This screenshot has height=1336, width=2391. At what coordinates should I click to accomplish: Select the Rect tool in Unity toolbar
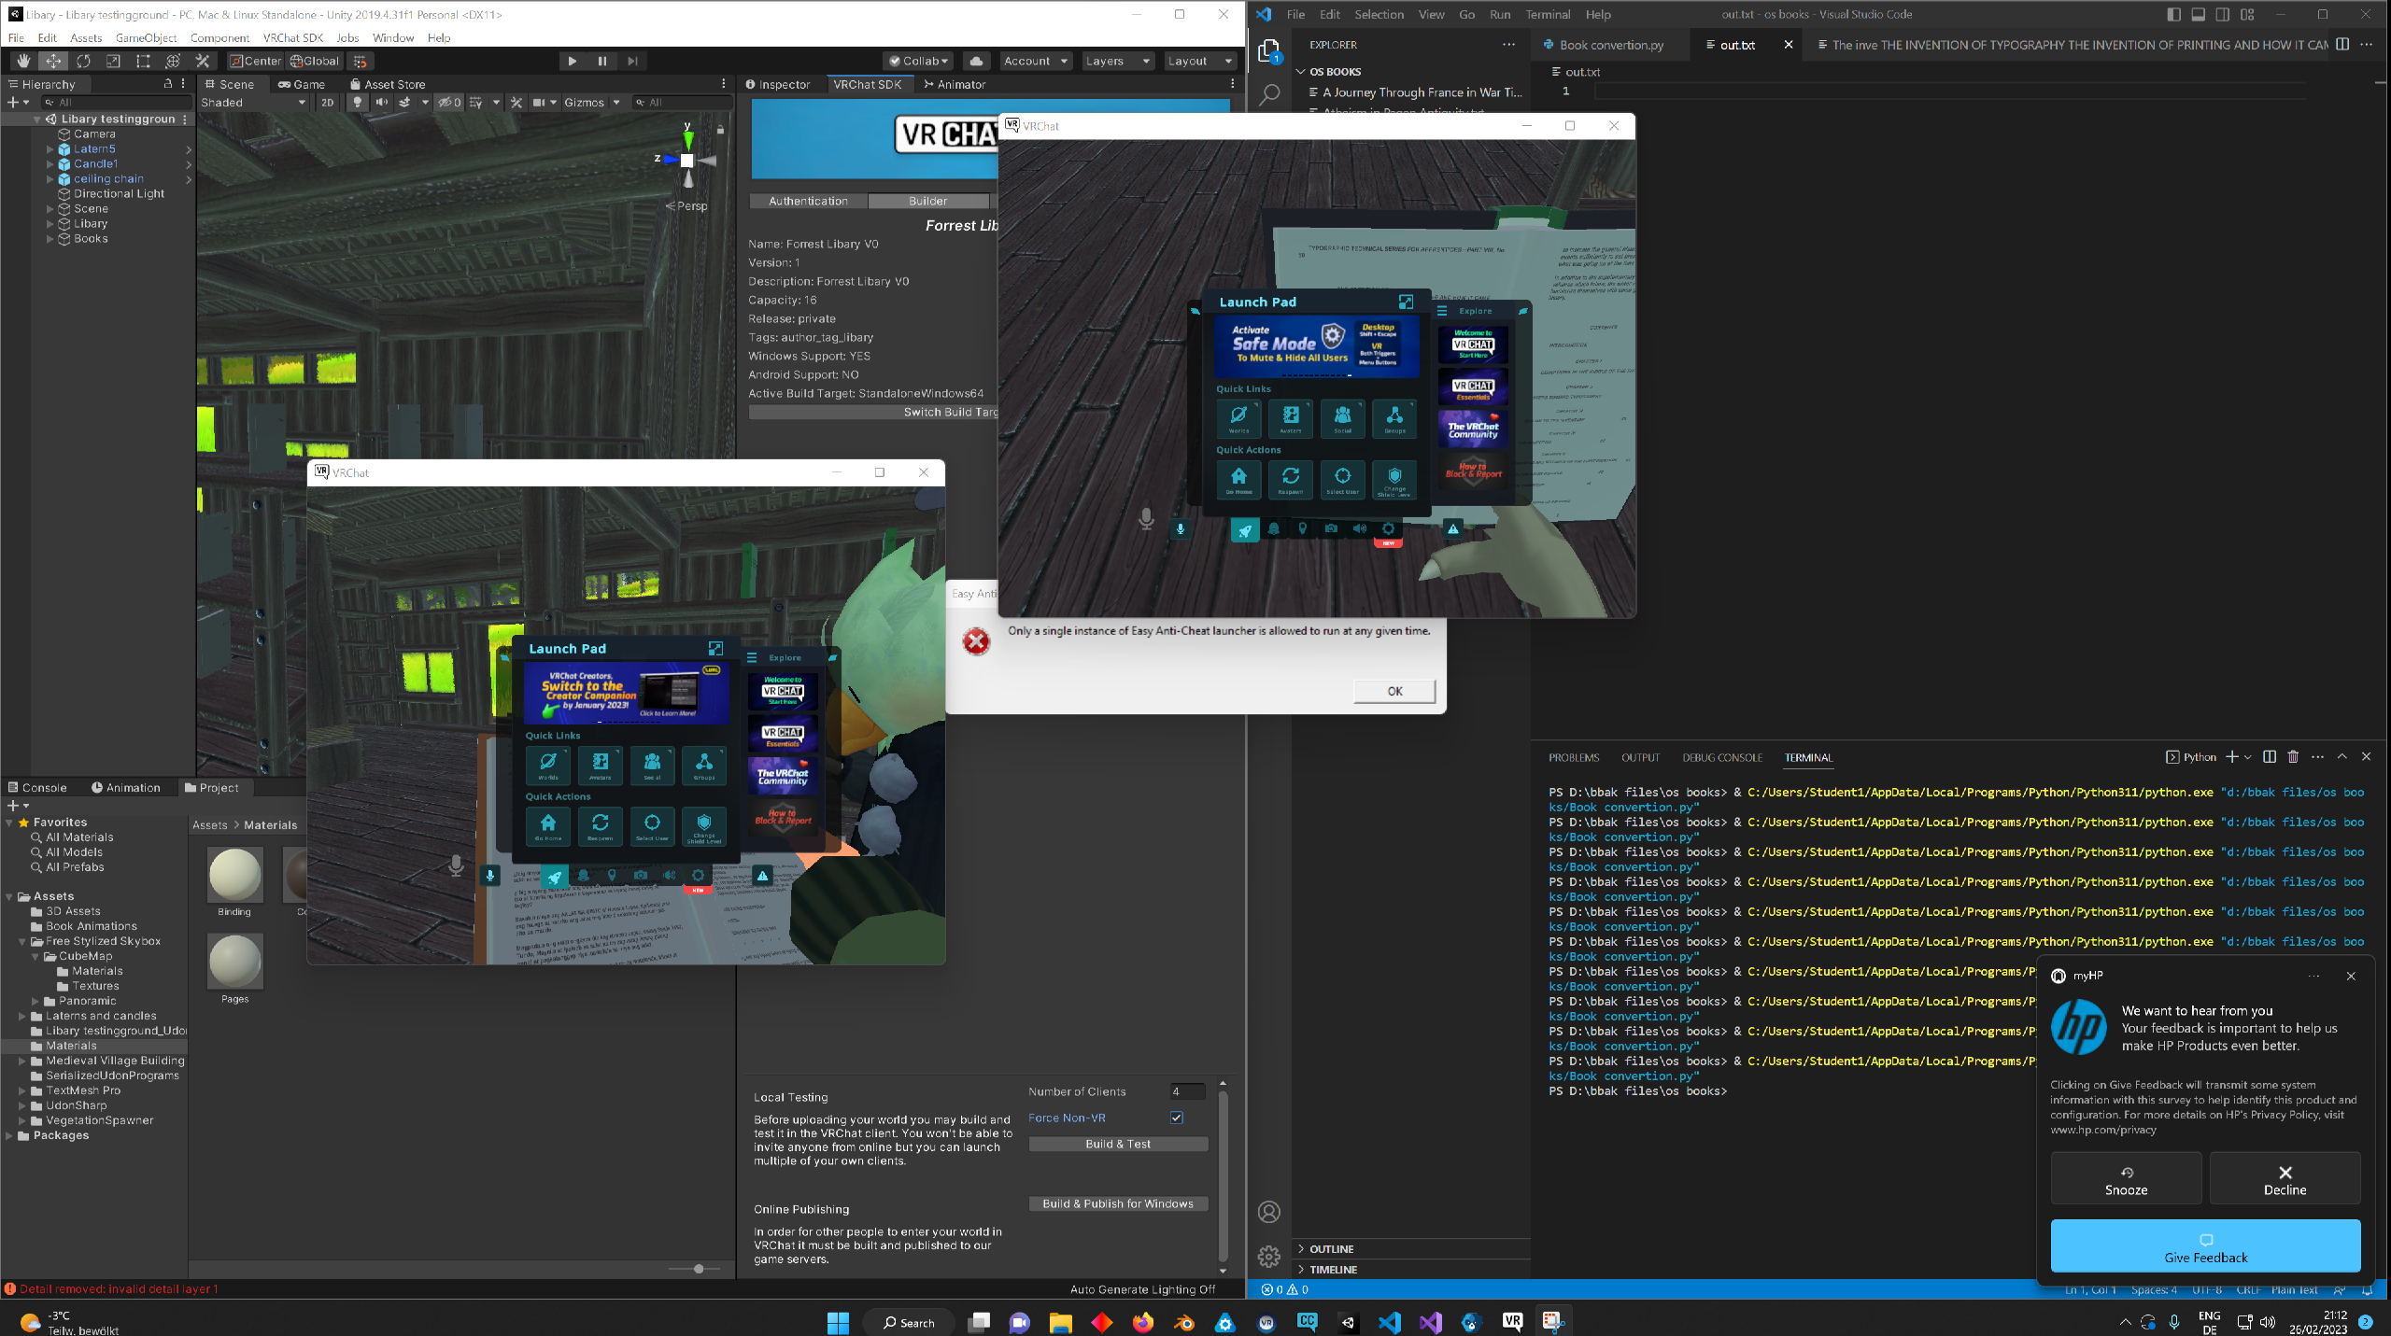click(143, 61)
